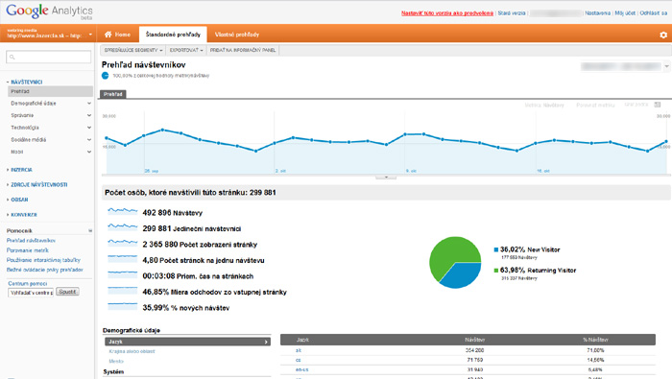Open the Môj účet link
Viewport: 672px width, 379px height.
625,13
